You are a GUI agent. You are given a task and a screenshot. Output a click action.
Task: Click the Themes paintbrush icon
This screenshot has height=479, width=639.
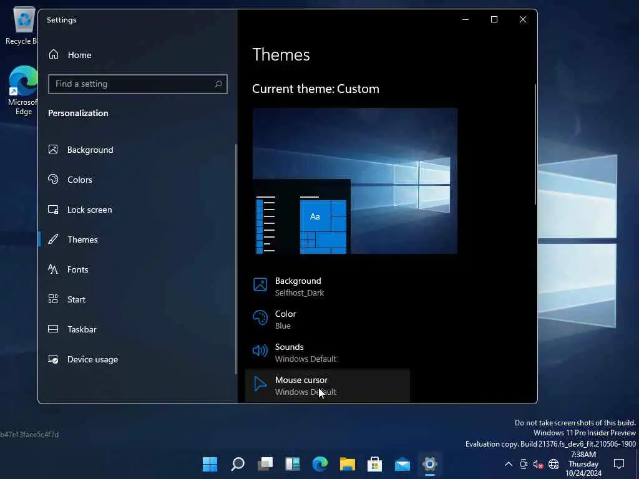tap(53, 239)
